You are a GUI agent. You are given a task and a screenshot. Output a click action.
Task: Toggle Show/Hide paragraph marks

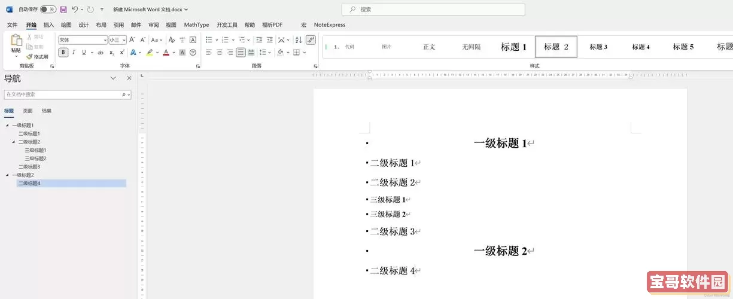pos(311,40)
